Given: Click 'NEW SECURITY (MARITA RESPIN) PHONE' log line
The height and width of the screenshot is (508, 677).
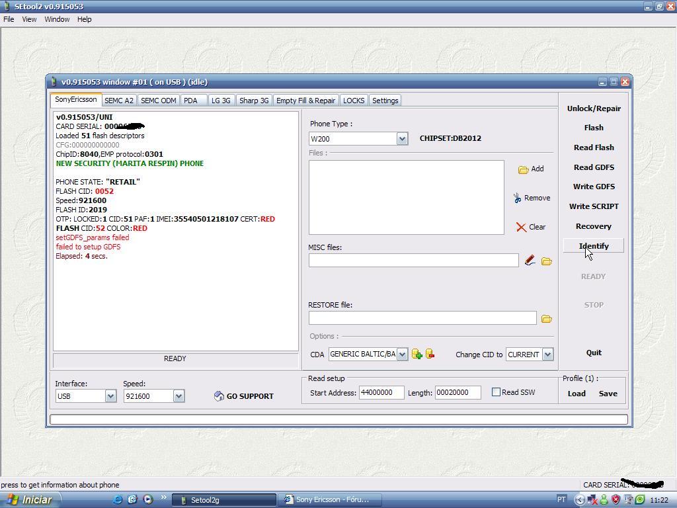Looking at the screenshot, I should tap(130, 164).
